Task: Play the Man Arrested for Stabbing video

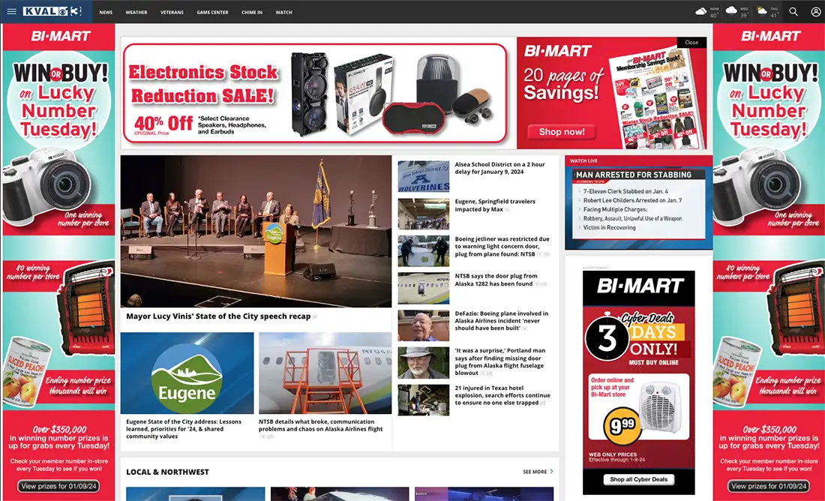Action: point(639,207)
